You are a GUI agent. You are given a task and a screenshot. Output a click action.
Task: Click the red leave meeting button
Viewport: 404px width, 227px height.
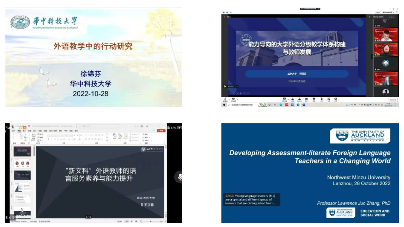[x=393, y=100]
